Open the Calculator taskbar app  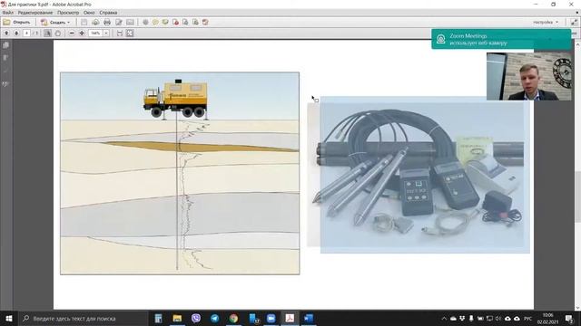158,318
